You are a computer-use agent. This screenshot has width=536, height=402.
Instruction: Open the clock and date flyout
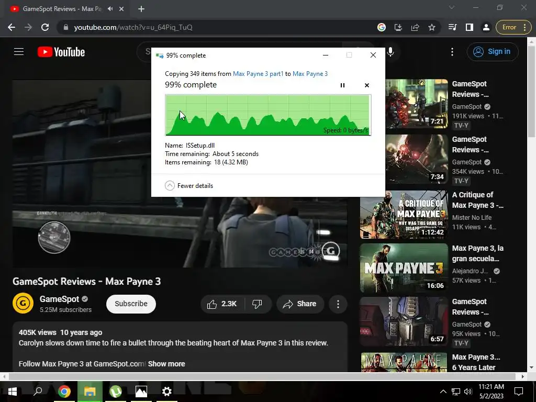click(x=491, y=392)
